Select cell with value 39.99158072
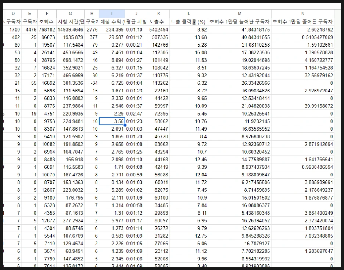The width and height of the screenshot is (344, 270). [303, 106]
